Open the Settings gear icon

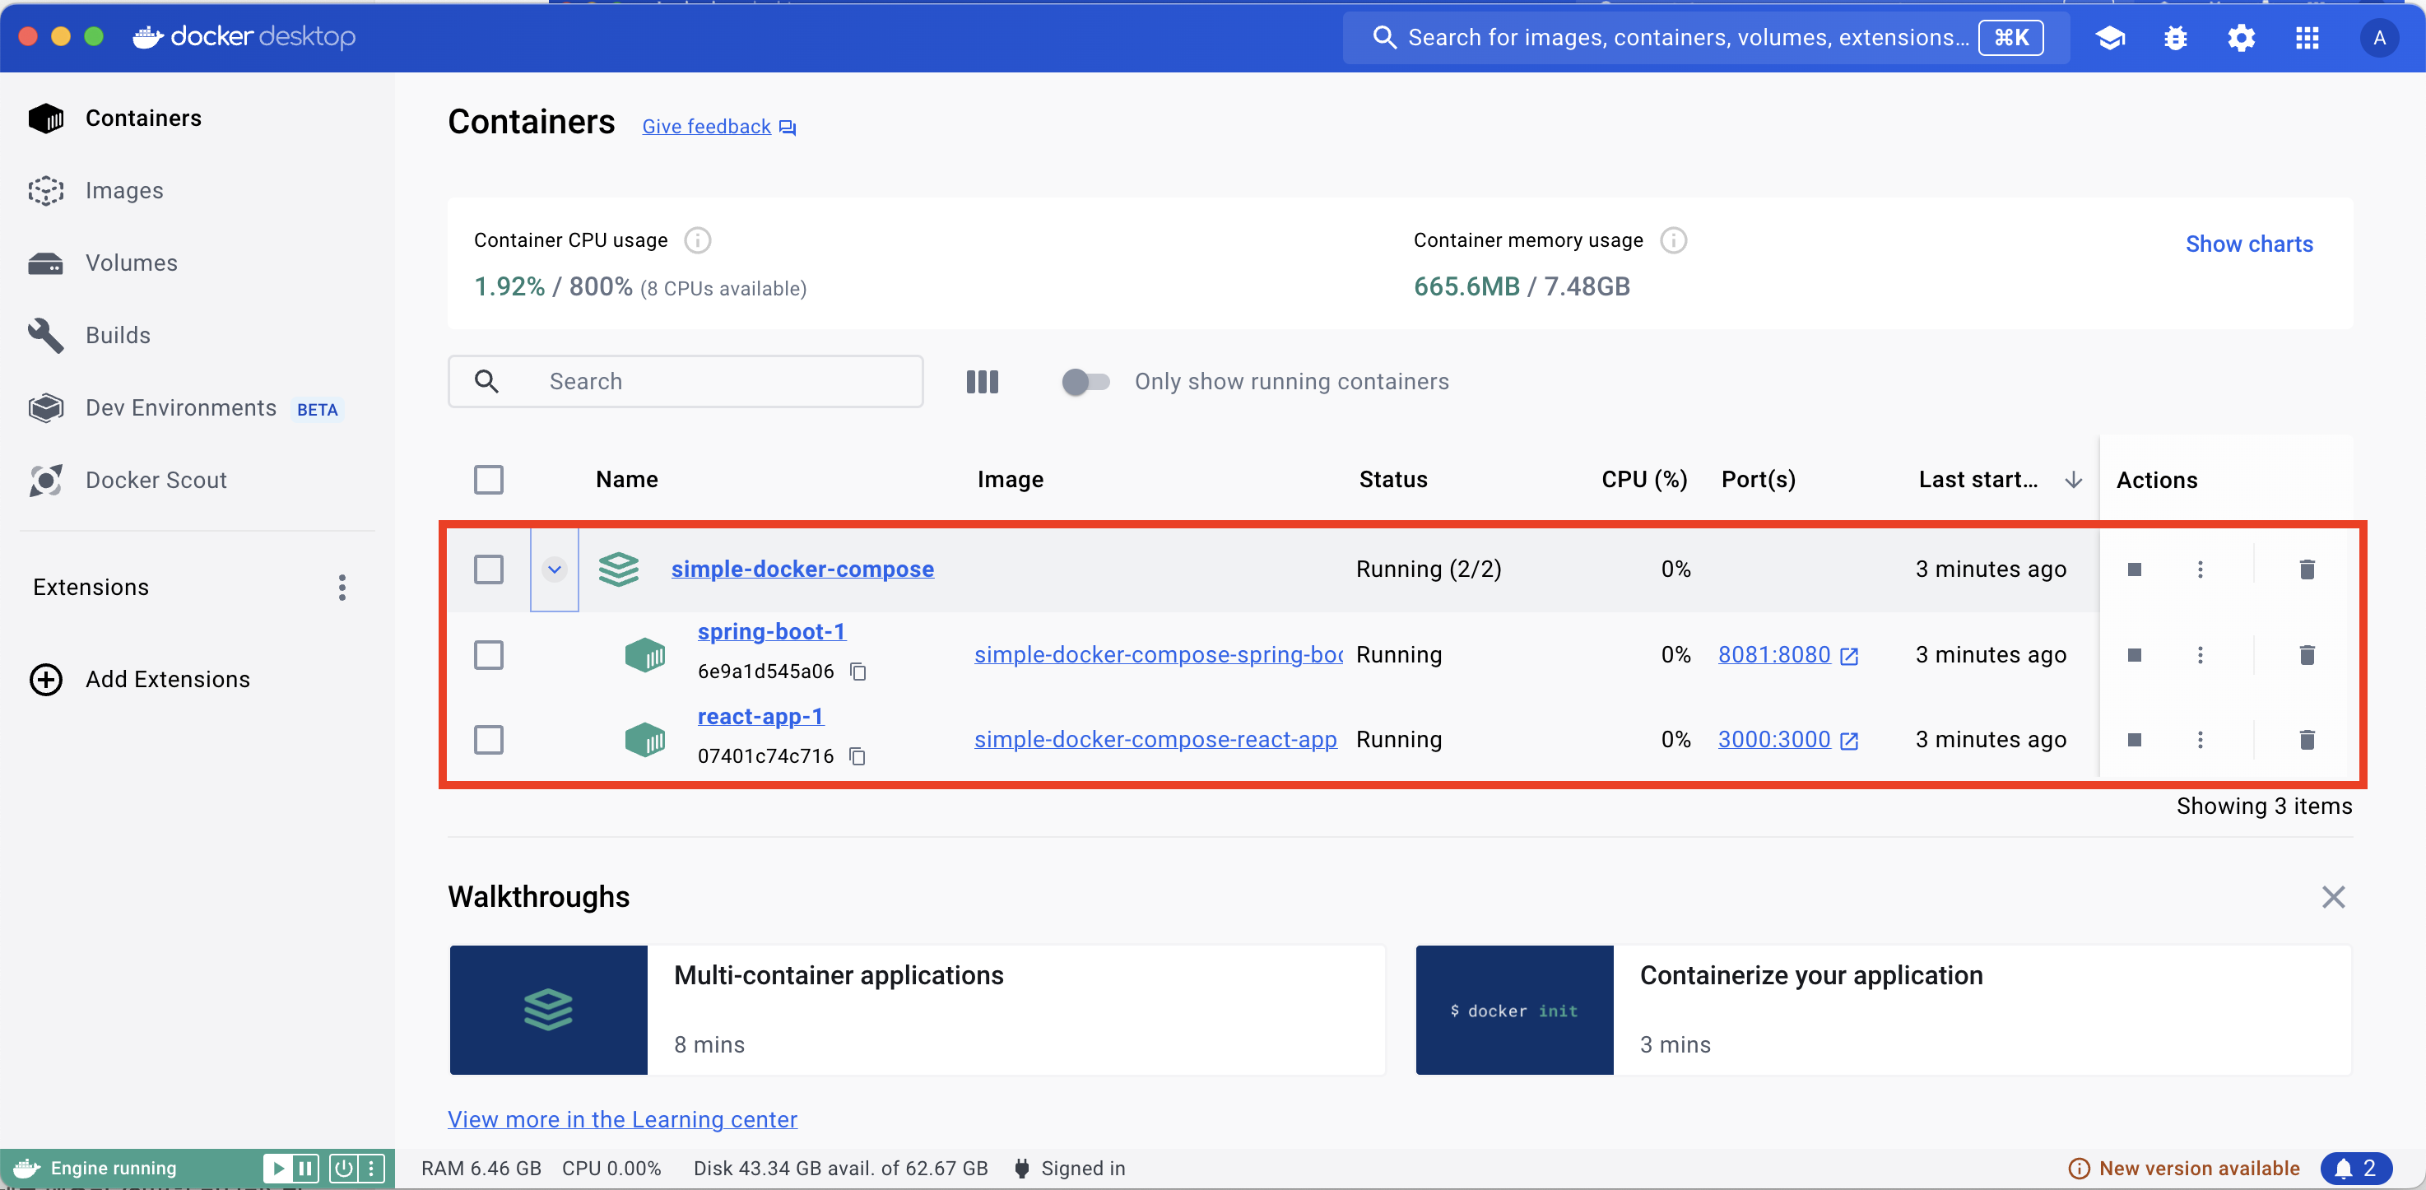coord(2241,38)
